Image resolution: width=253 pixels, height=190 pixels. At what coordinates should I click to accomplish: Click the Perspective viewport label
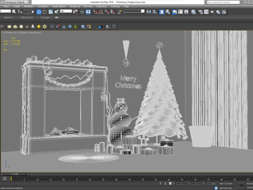coord(12,33)
